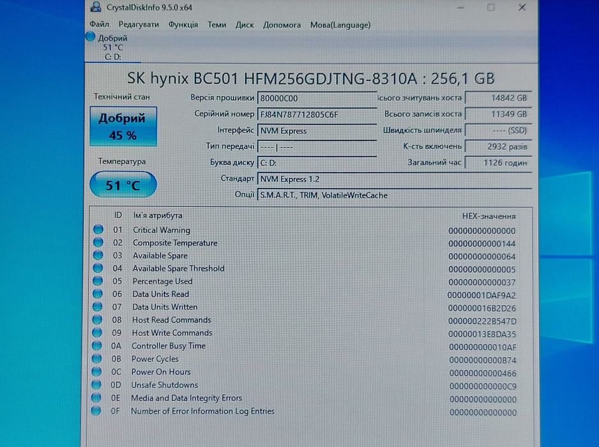Click the total host reads value 14842 GB
The image size is (599, 447).
498,98
